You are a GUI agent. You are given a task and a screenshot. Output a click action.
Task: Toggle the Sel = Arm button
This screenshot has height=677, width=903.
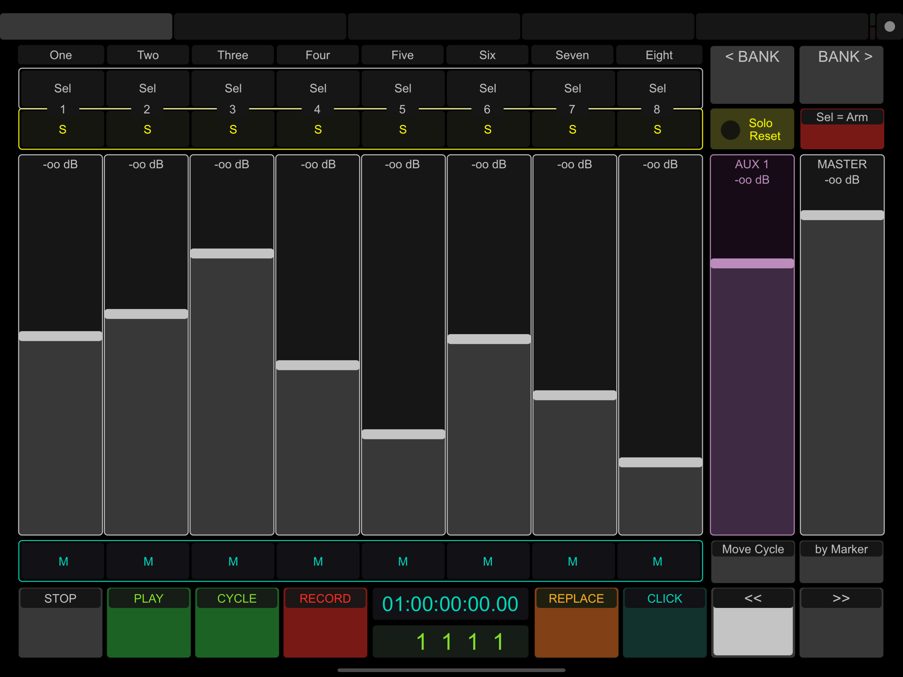(842, 129)
